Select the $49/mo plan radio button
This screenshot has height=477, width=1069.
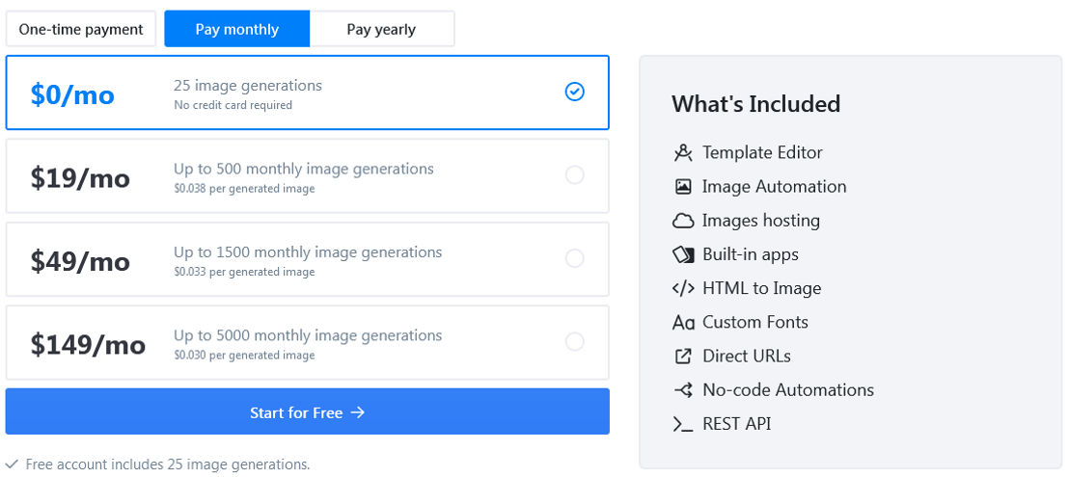pyautogui.click(x=575, y=258)
